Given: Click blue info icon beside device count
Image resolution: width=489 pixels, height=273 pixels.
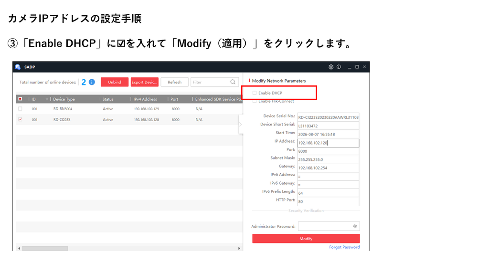Looking at the screenshot, I should [x=92, y=82].
